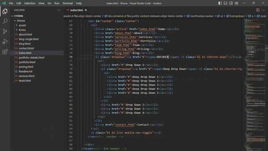268x151 pixels.
Task: Split the editor to the right
Action: click(x=258, y=10)
